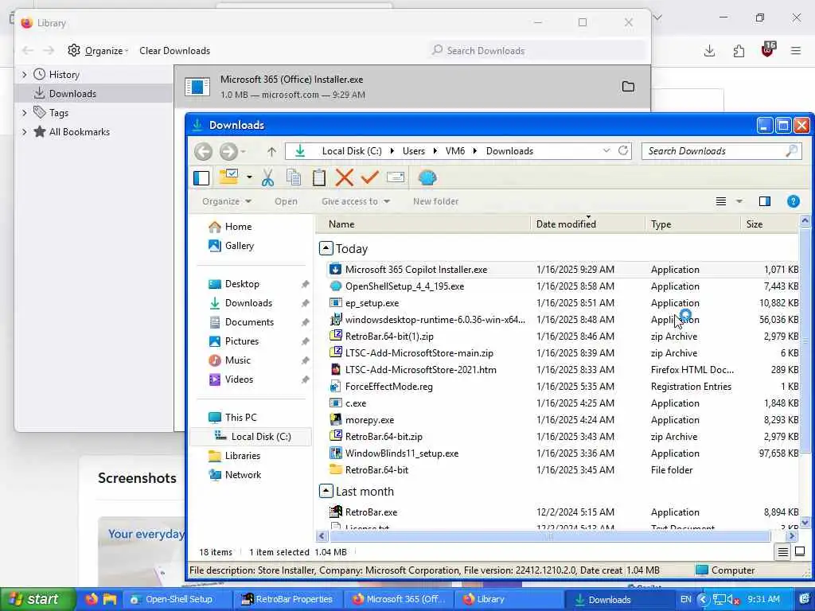This screenshot has width=815, height=611.
Task: Switch to details view button in status bar
Action: (783, 552)
